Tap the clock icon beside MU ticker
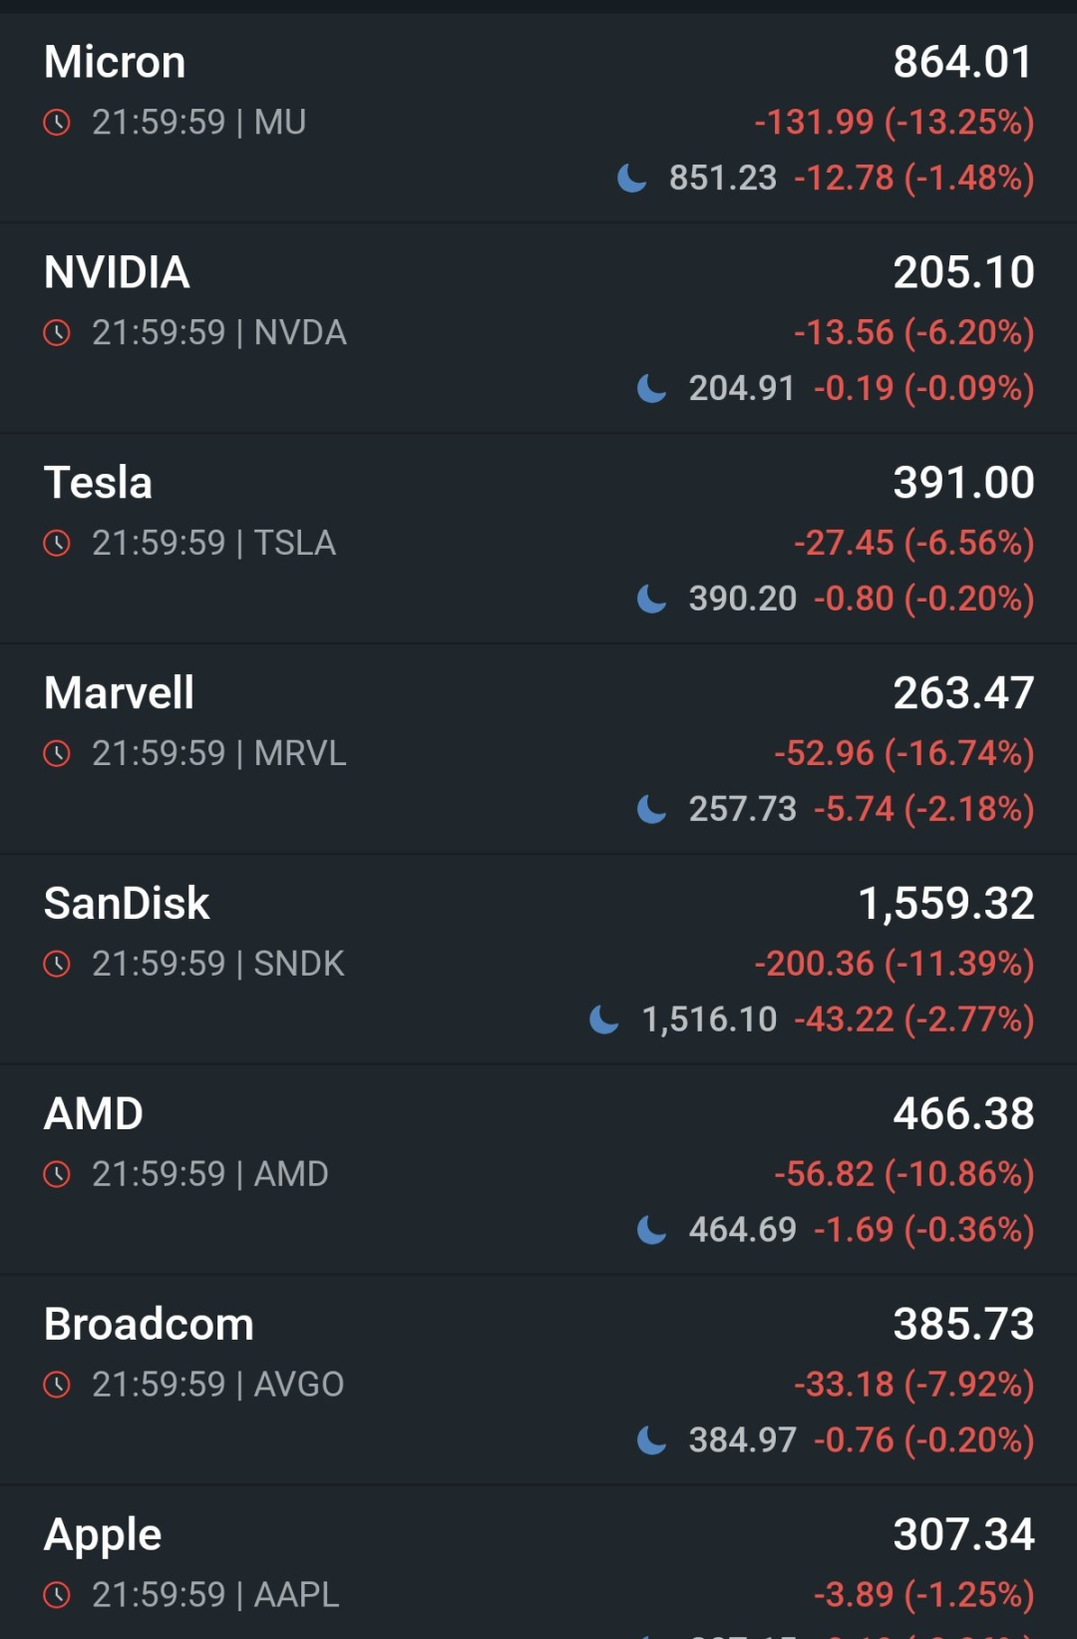The width and height of the screenshot is (1077, 1639). click(57, 123)
